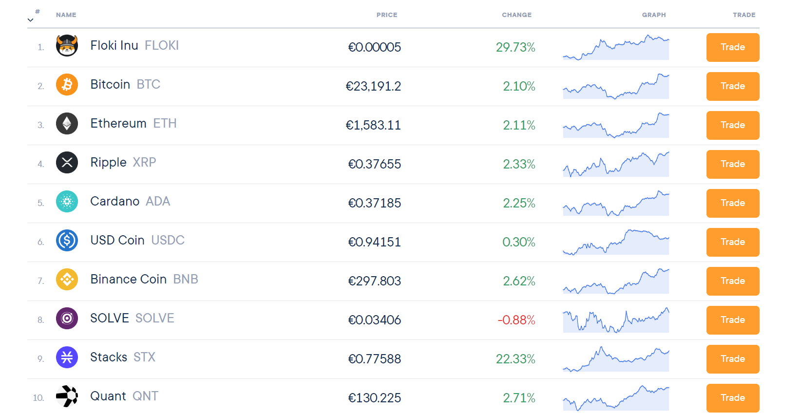Open the Binance Coin BNB name link

point(144,279)
